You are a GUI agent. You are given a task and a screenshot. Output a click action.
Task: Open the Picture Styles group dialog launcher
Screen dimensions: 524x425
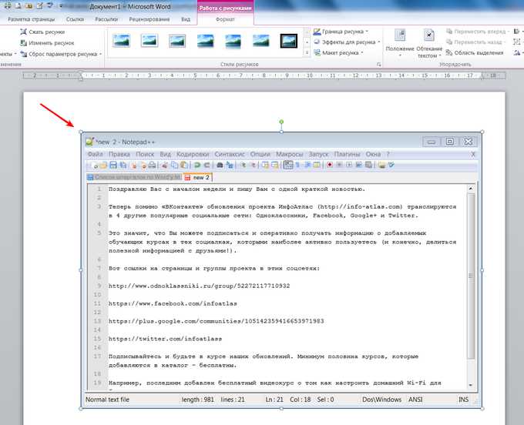click(378, 65)
